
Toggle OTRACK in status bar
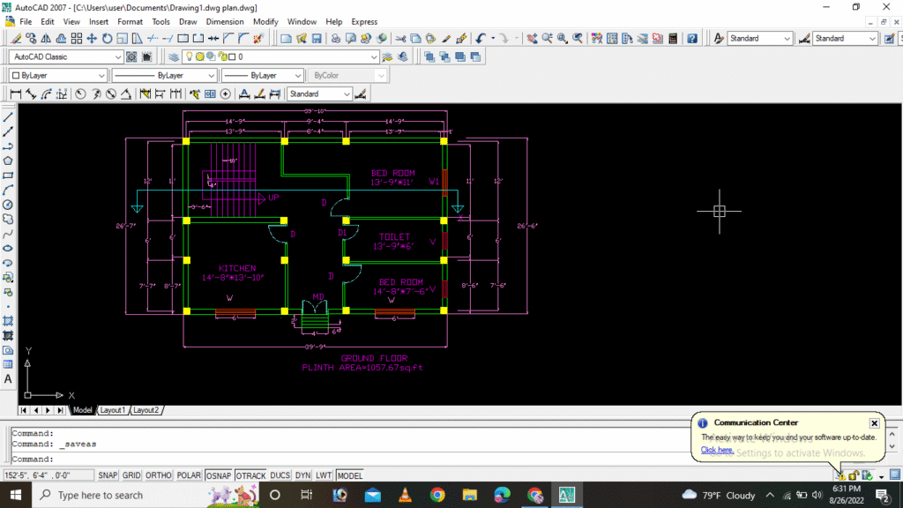250,475
